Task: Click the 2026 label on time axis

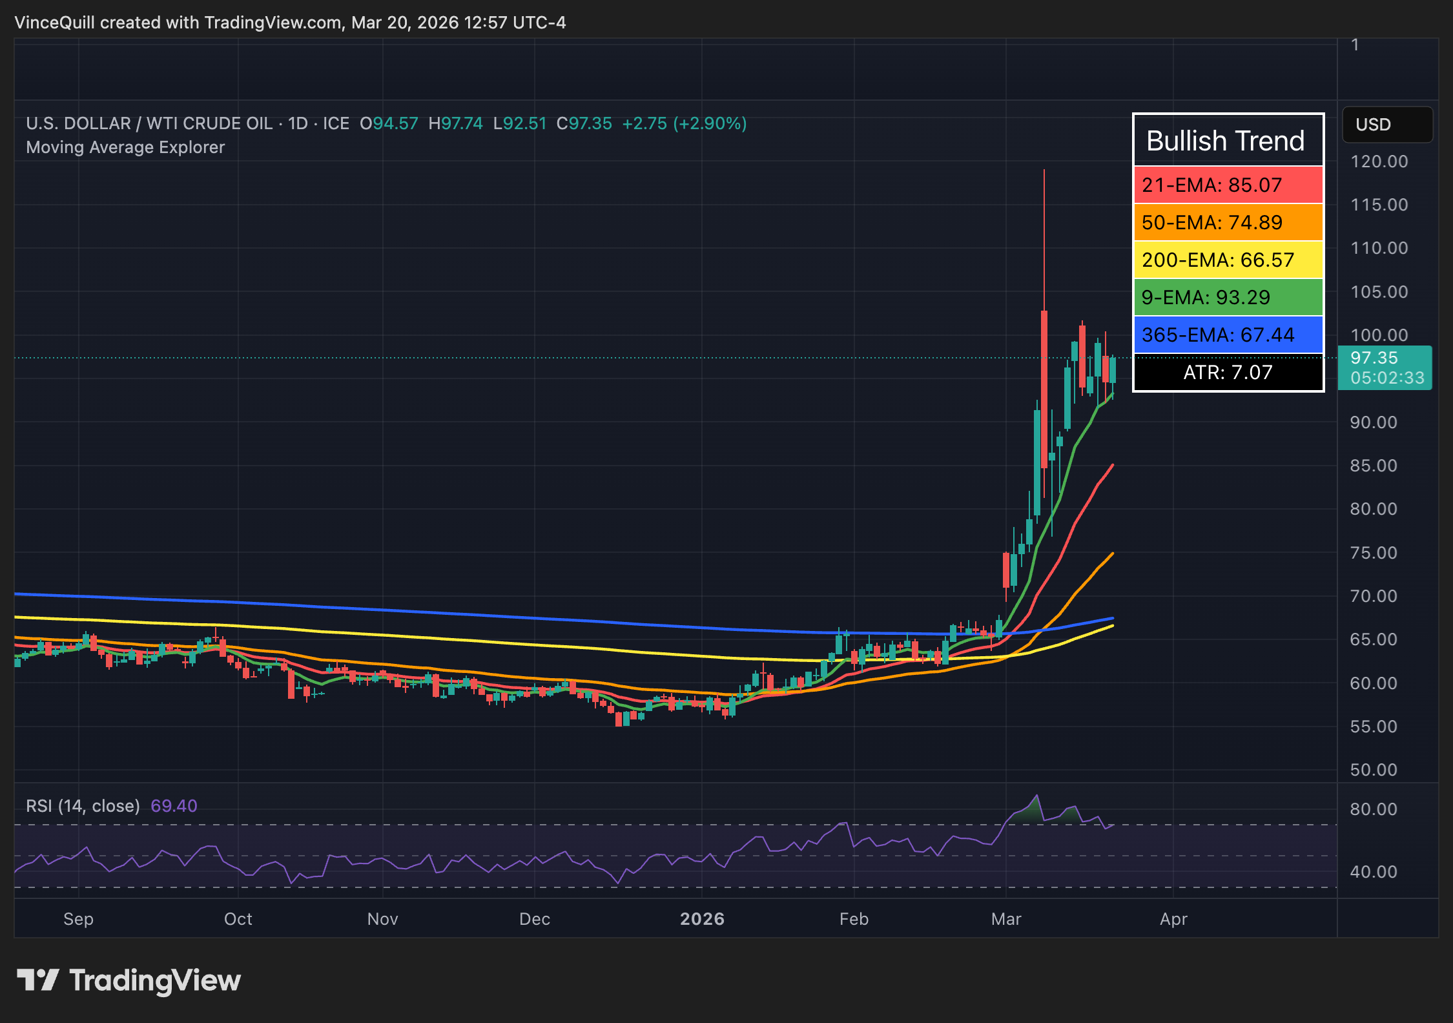Action: 703,918
